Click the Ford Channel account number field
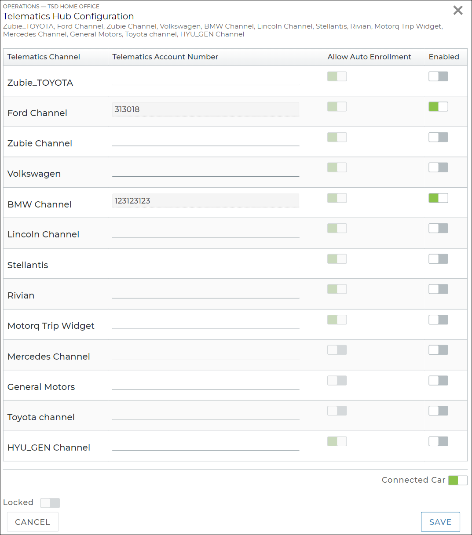Screen dimensions: 472x535 [x=205, y=109]
